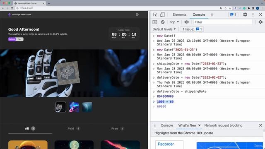The image size is (265, 149).
Task: Click the share page icon in address bar
Action: tap(225, 8)
